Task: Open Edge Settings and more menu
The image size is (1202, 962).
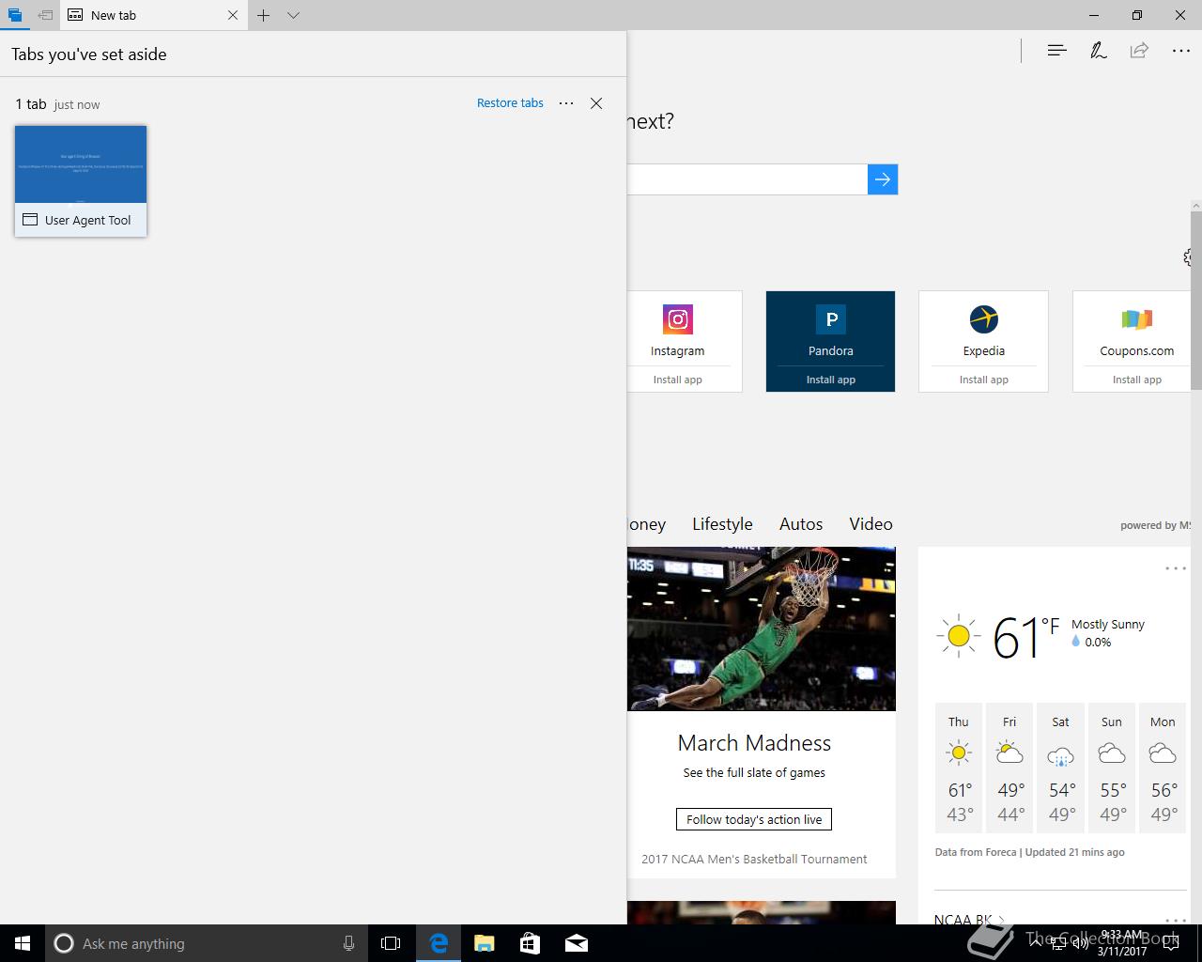Action: tap(1181, 51)
